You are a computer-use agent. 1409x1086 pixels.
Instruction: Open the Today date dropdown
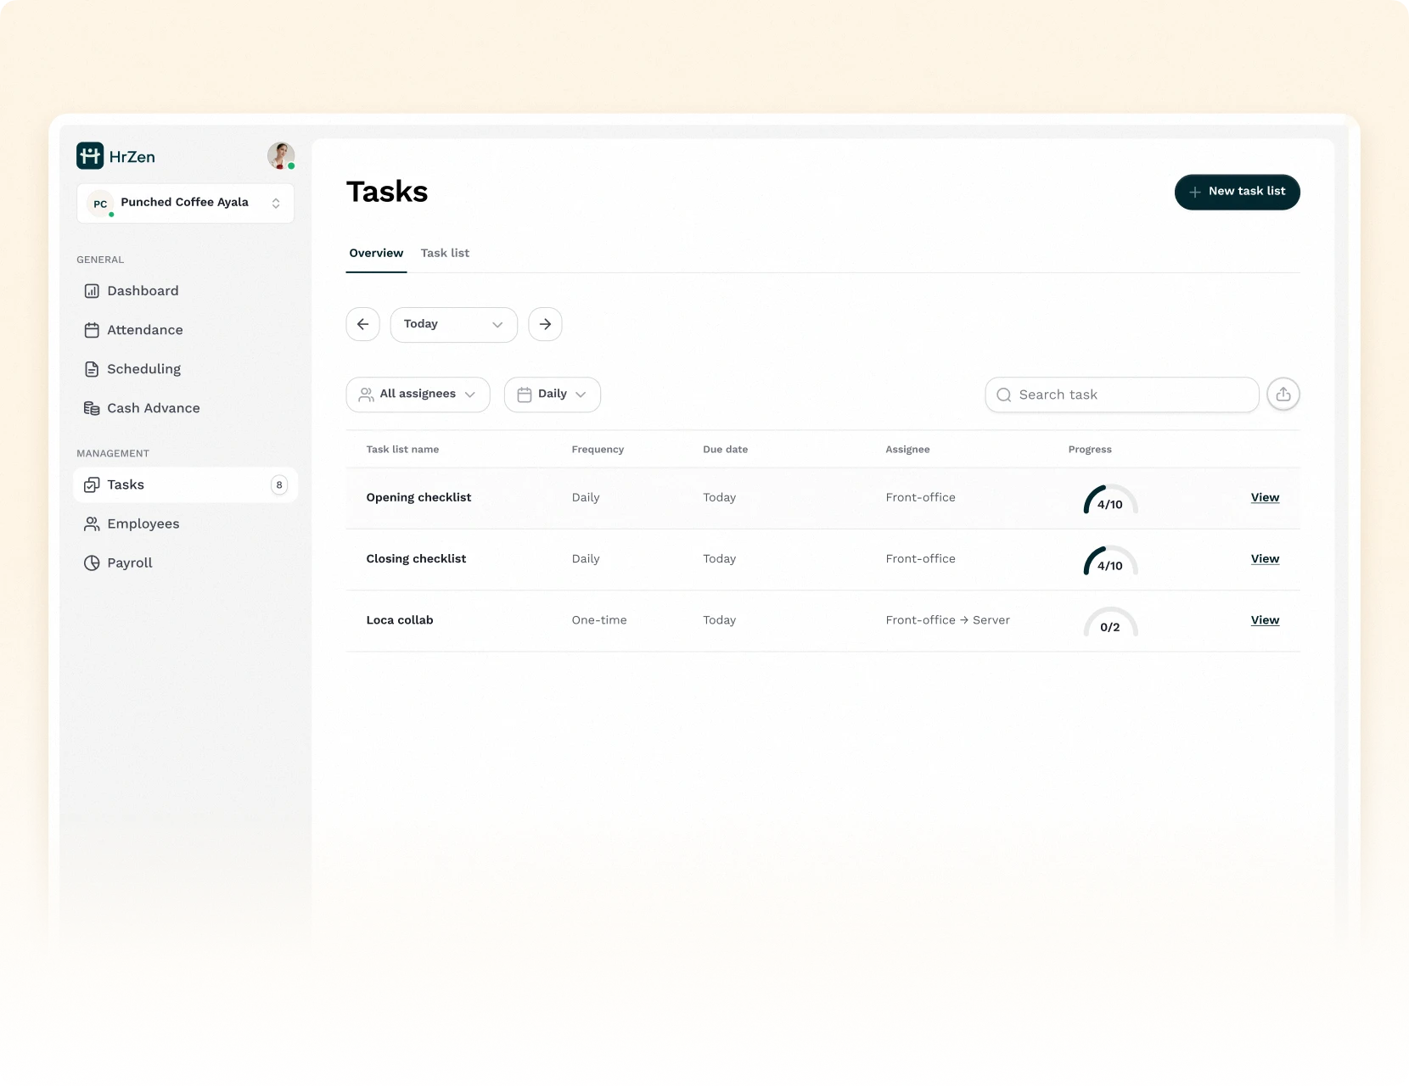coord(453,325)
